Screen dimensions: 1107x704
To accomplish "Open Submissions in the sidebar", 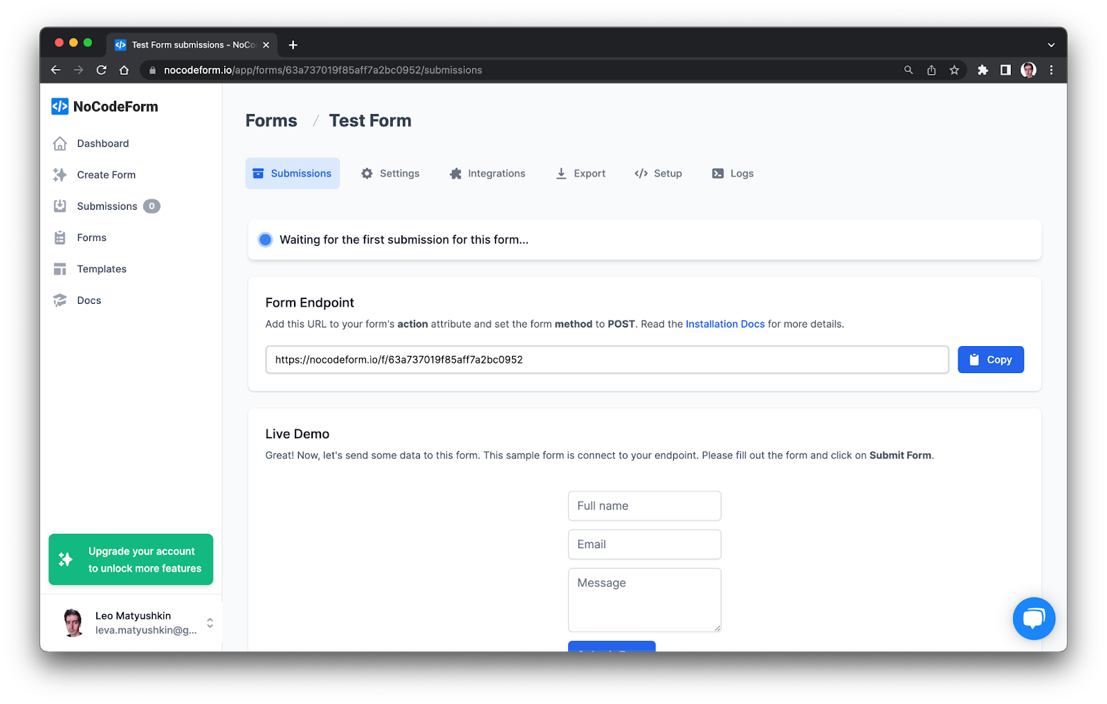I will click(x=107, y=206).
